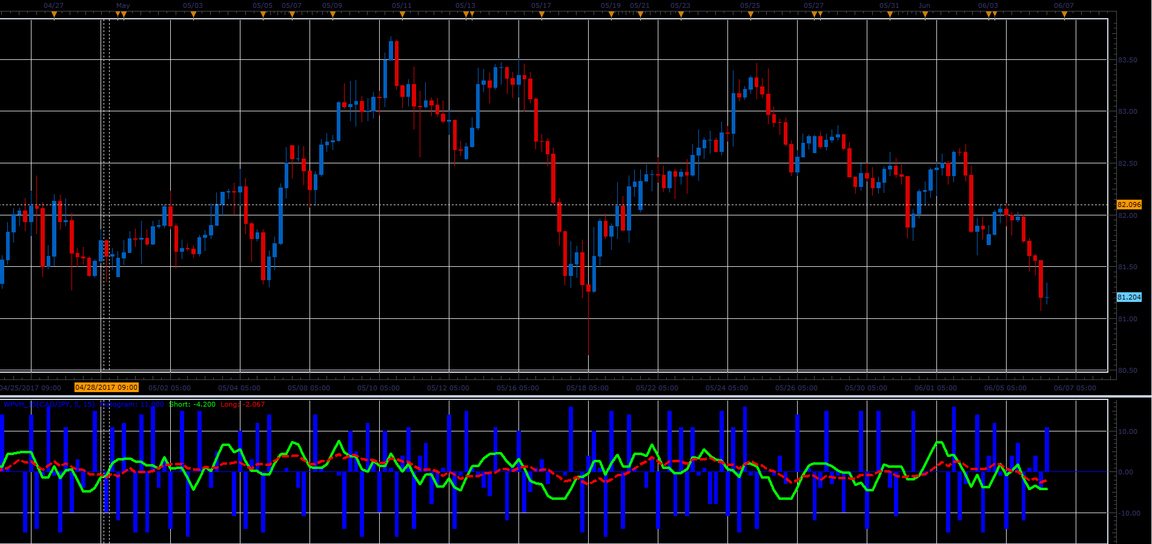This screenshot has height=544, width=1152.
Task: Click the 05/24 05:00 time axis label
Action: click(727, 388)
